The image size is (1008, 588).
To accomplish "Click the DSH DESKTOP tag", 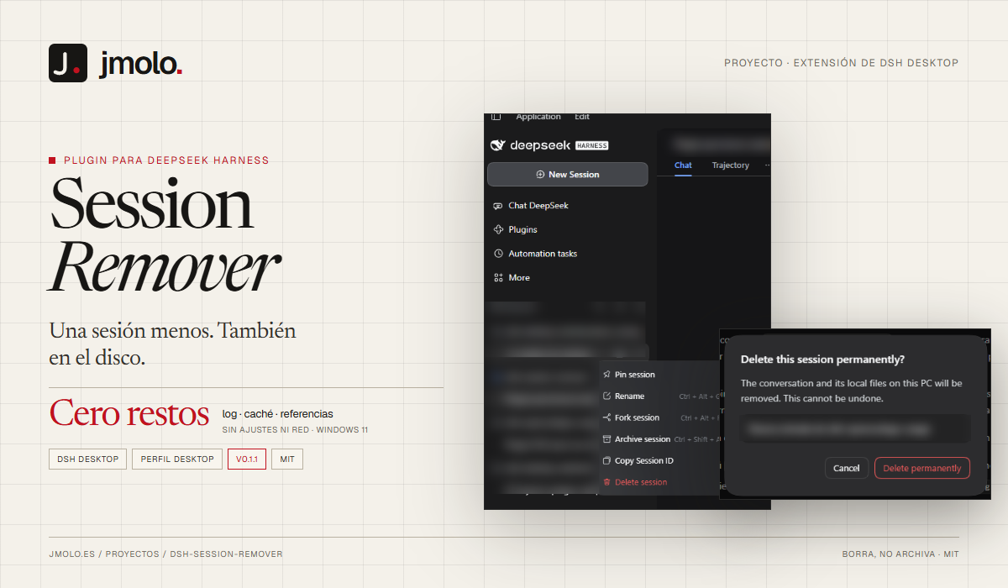I will point(88,459).
